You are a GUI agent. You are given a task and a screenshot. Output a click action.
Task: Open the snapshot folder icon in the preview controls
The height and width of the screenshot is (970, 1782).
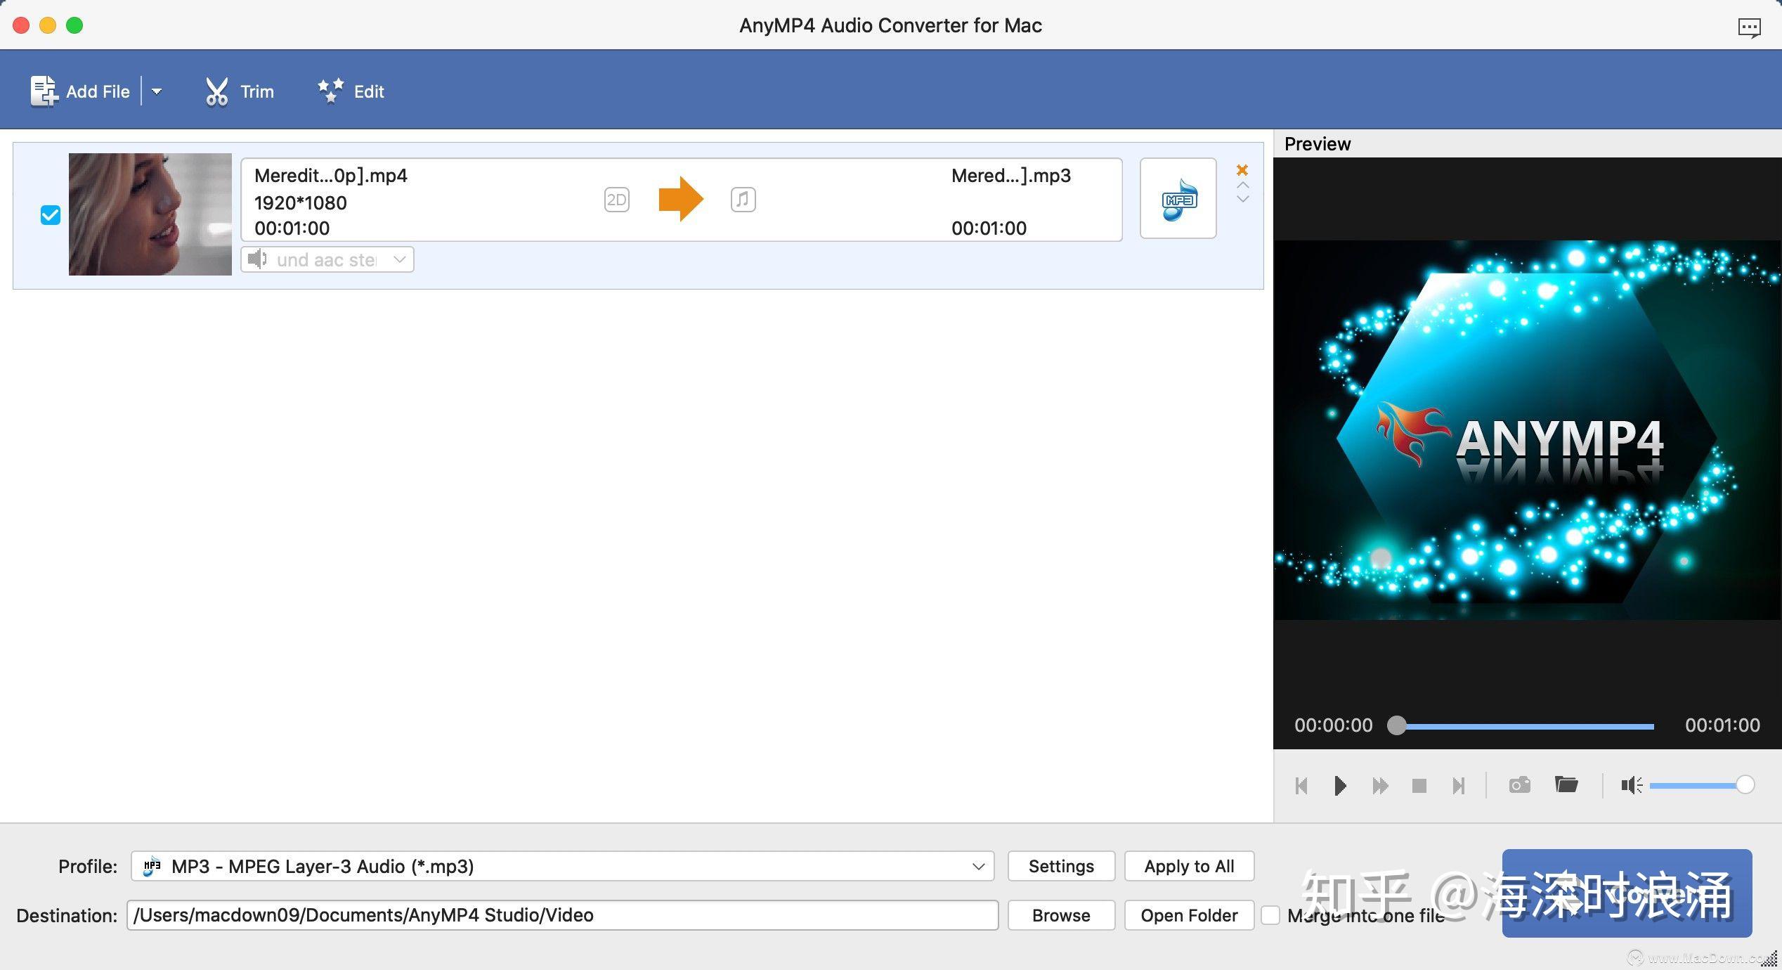tap(1566, 784)
